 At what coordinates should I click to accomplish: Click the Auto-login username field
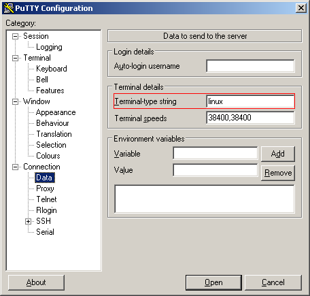250,66
